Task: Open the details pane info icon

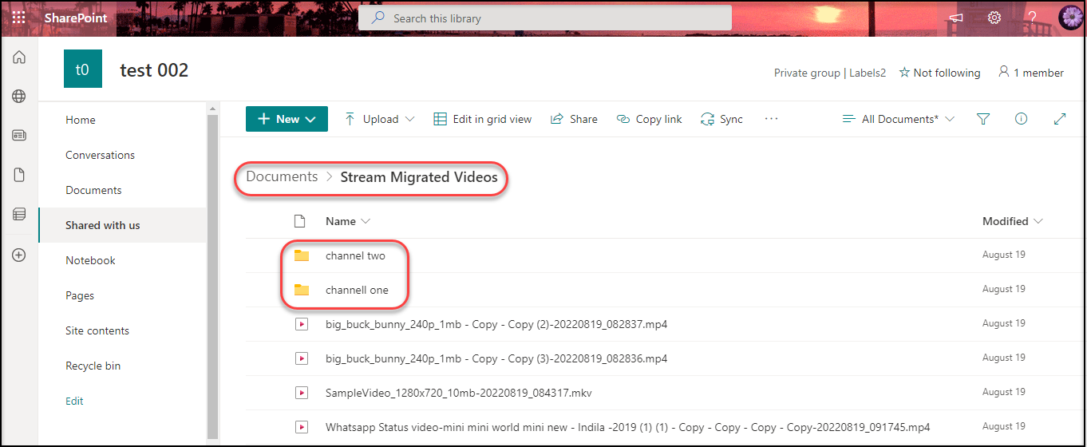Action: click(x=1021, y=119)
